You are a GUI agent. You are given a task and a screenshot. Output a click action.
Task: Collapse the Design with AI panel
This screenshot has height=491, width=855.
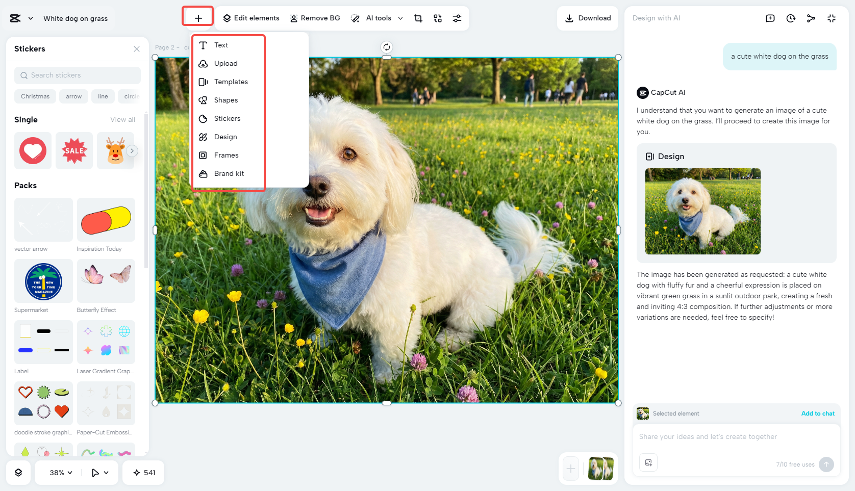(832, 18)
